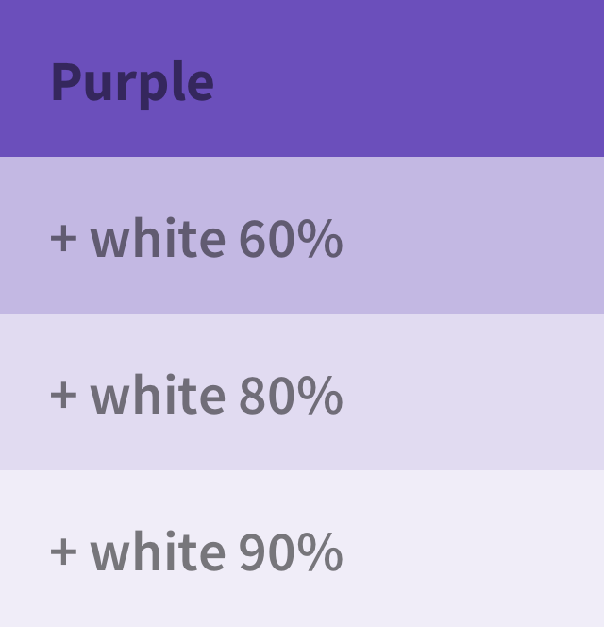The height and width of the screenshot is (627, 604).
Task: Click the plus sign in the 90% row
Action: point(63,551)
